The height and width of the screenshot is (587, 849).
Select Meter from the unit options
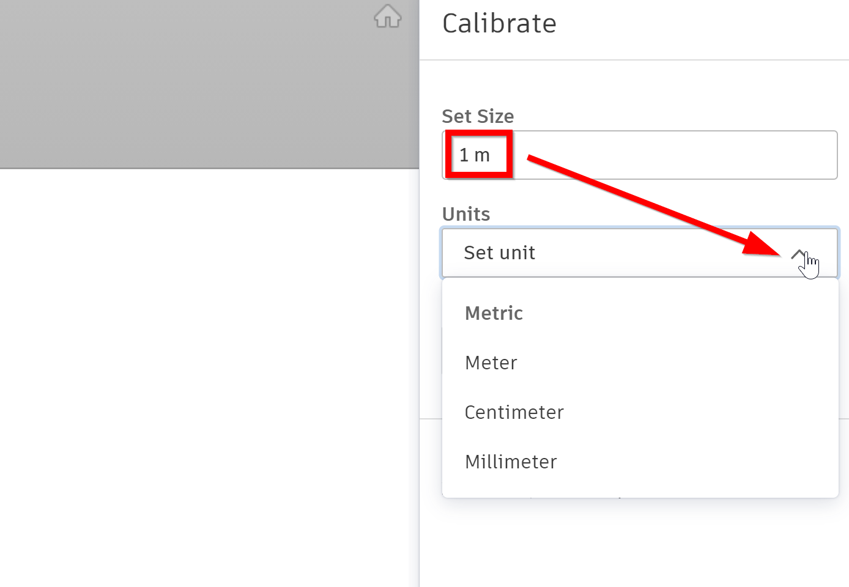click(491, 362)
